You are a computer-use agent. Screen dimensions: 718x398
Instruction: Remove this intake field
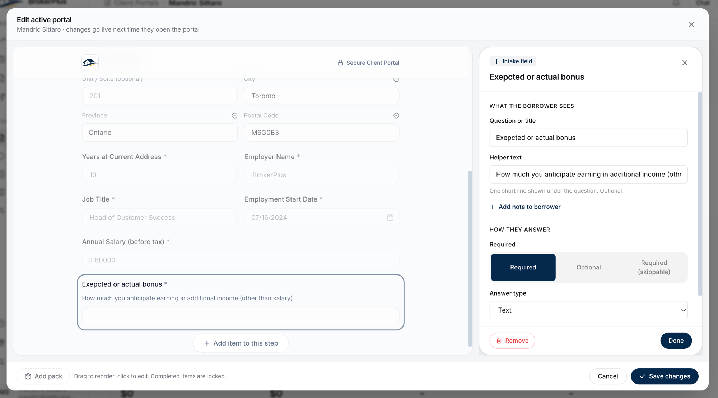pos(512,341)
